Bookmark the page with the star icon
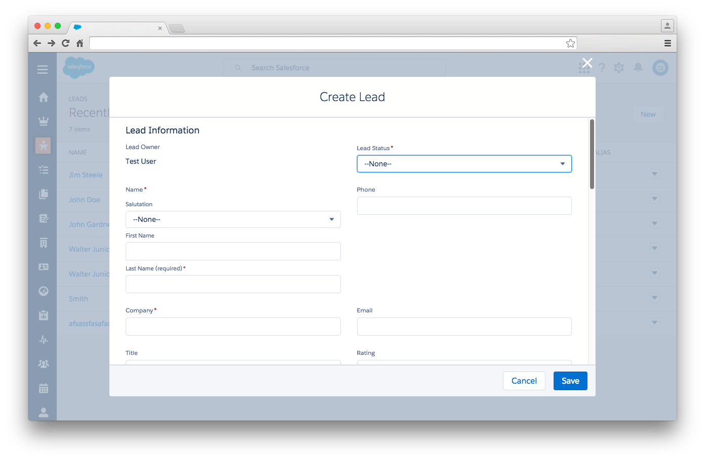This screenshot has height=461, width=705. pyautogui.click(x=570, y=43)
